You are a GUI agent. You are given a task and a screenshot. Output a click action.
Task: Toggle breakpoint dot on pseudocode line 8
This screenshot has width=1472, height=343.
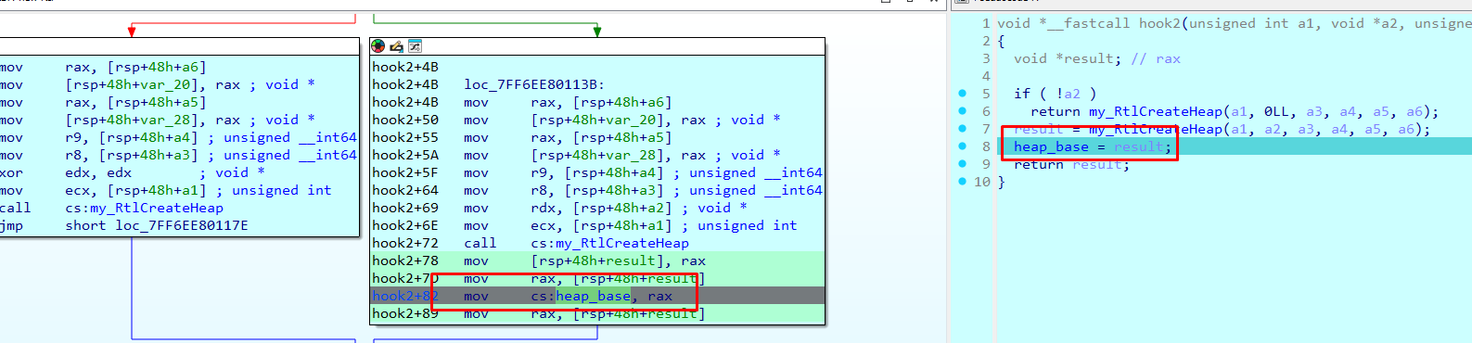tap(962, 146)
